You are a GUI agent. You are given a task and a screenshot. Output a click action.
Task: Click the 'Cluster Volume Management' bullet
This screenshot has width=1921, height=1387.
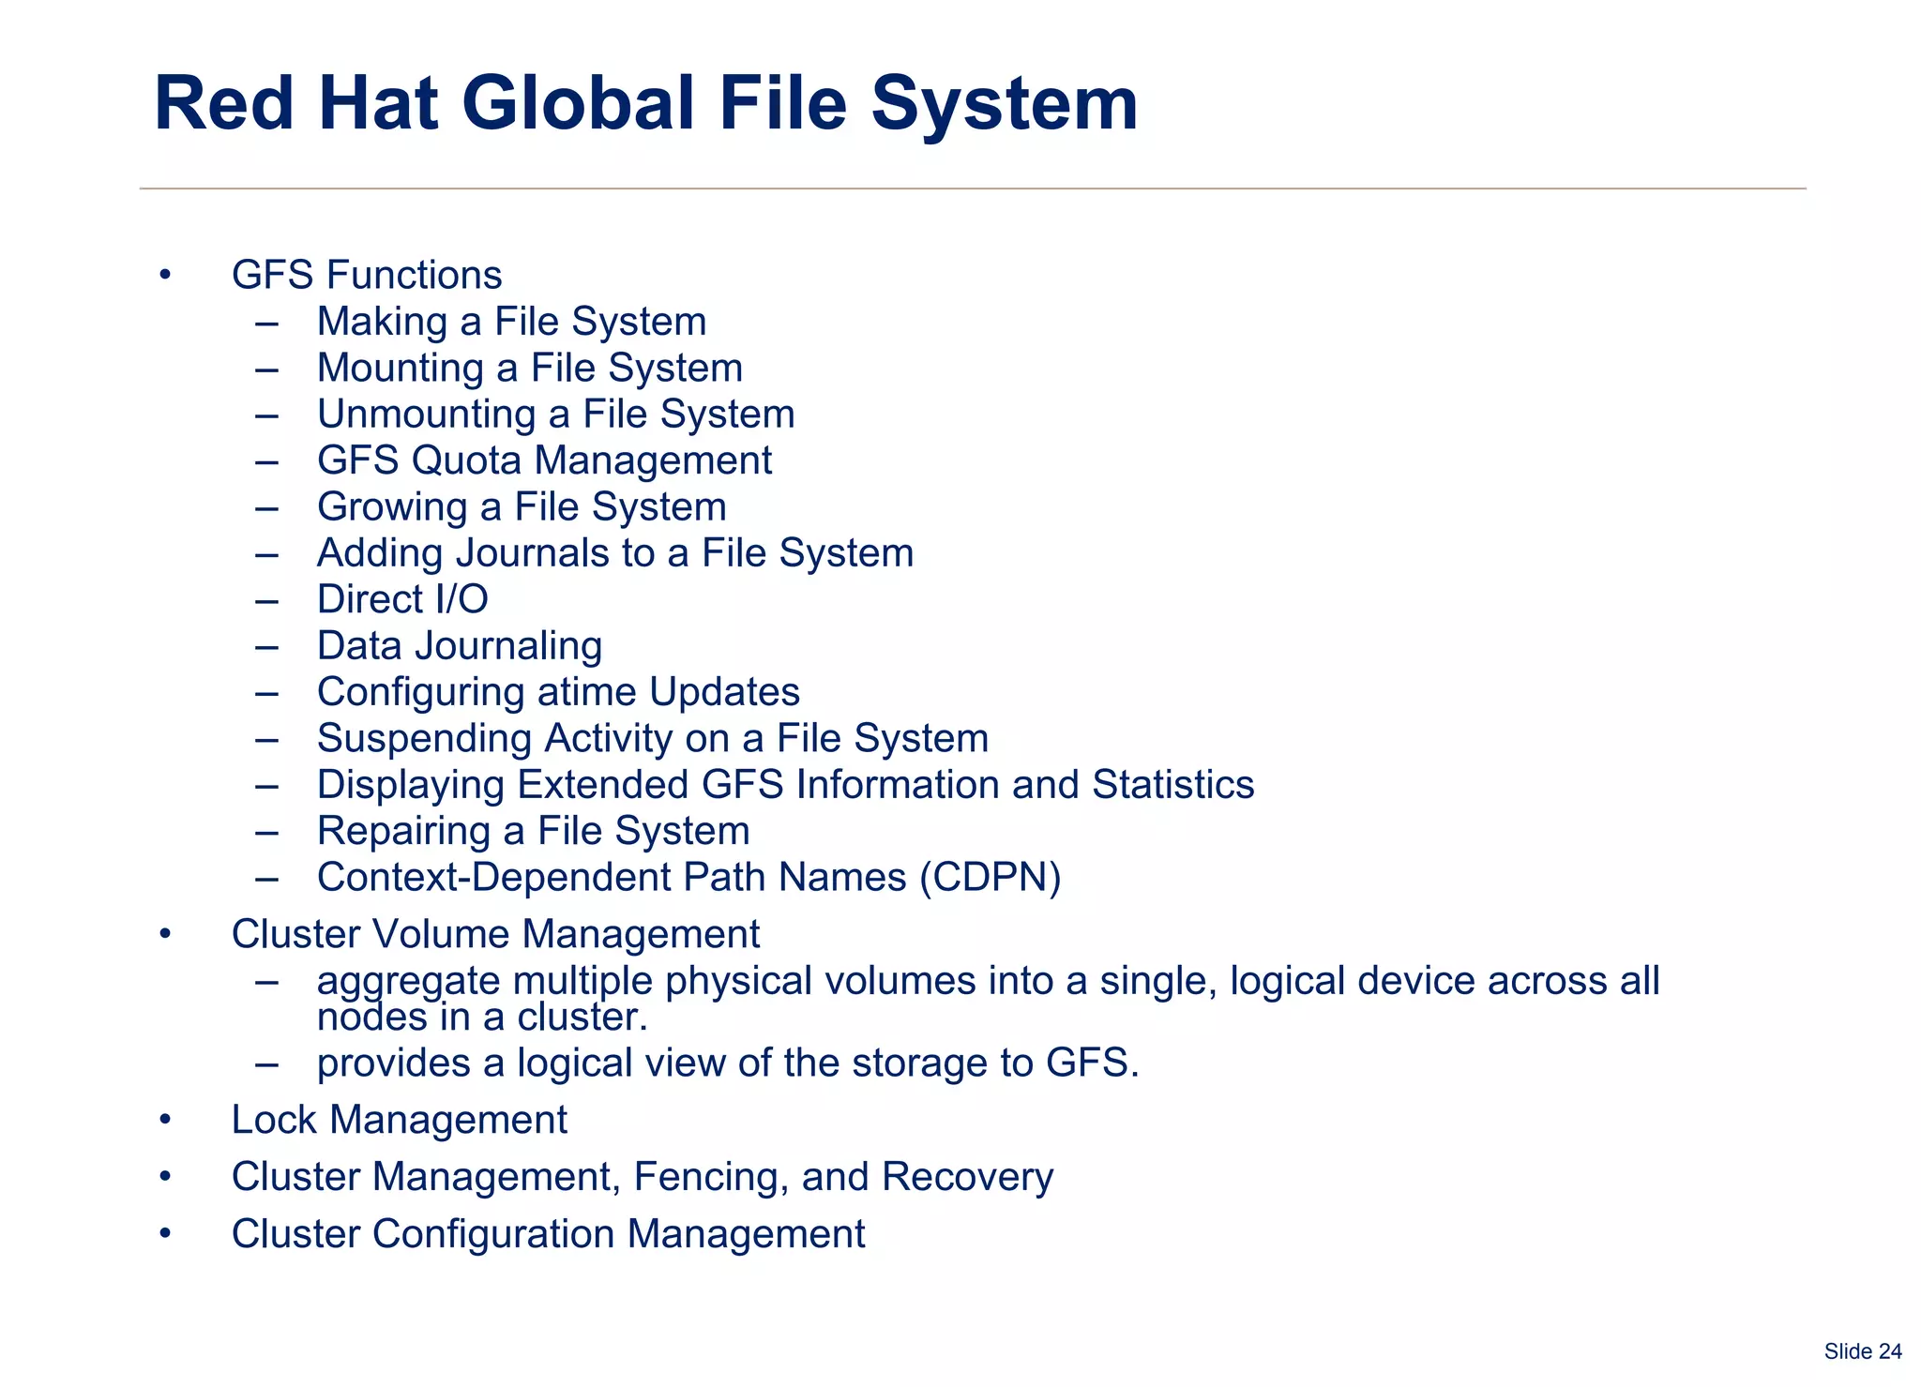pyautogui.click(x=495, y=934)
